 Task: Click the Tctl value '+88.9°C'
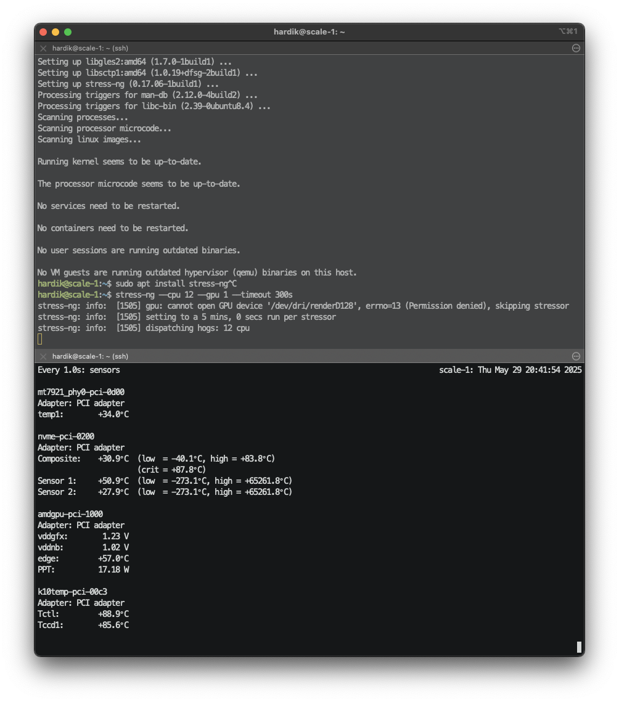pos(113,614)
